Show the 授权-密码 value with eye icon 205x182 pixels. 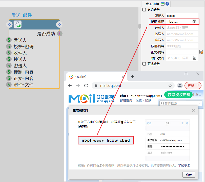point(194,22)
